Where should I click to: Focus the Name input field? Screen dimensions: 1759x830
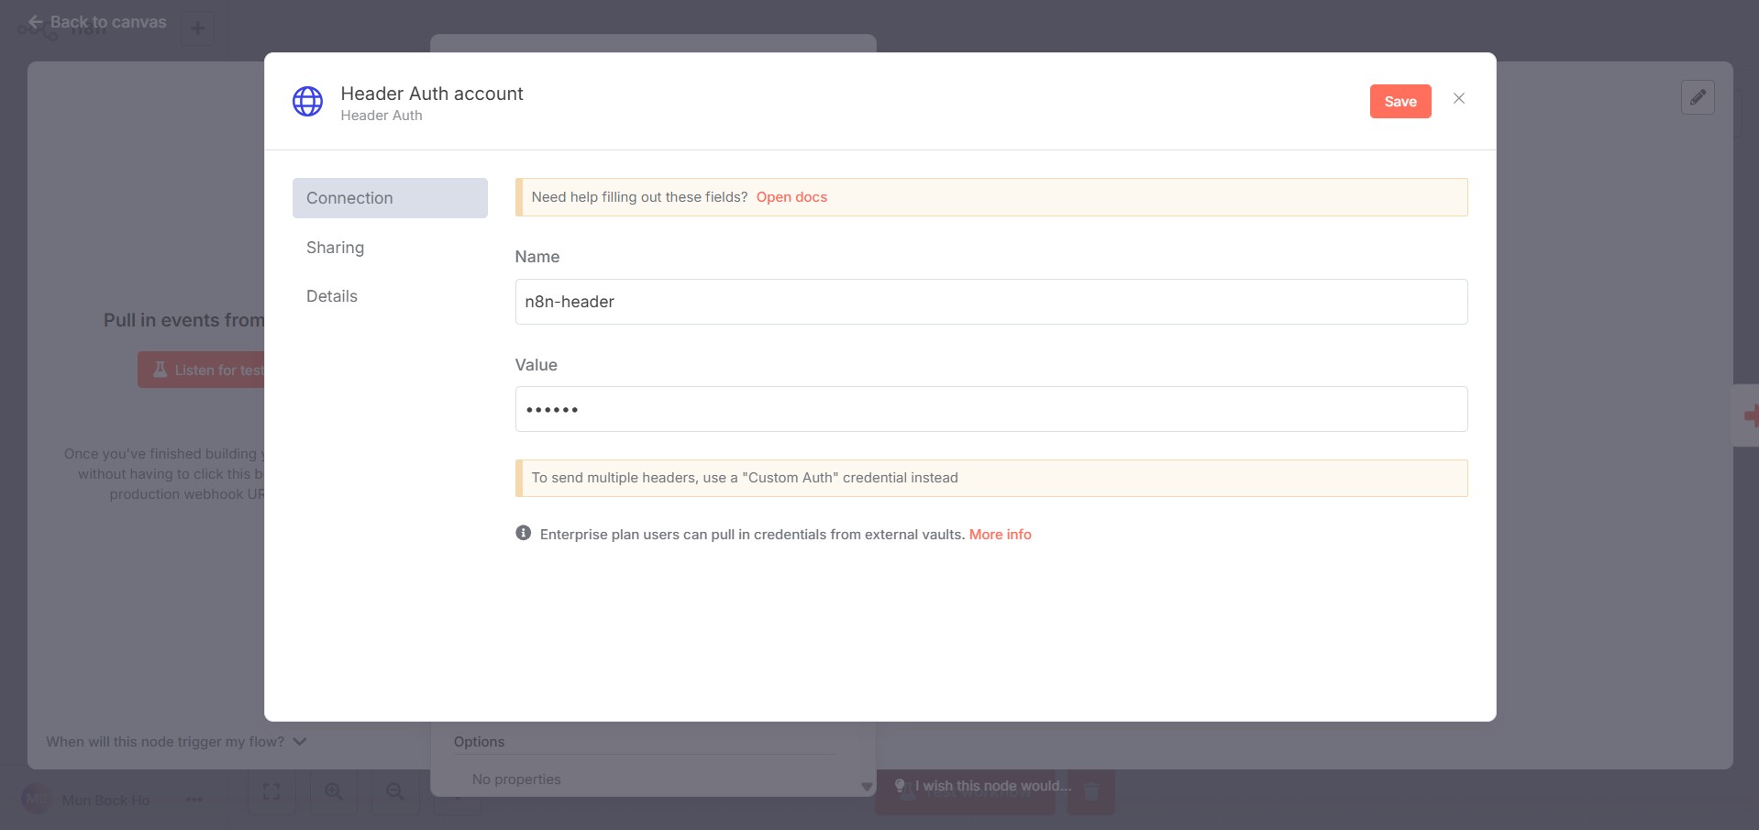(990, 302)
